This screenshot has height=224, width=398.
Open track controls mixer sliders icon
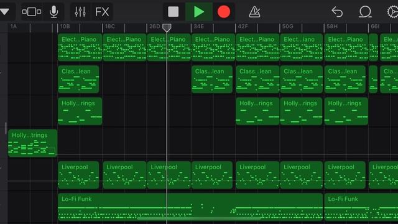[x=80, y=12]
